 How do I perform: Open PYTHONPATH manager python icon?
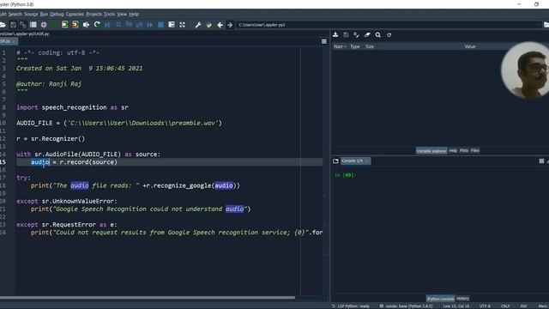(x=209, y=25)
